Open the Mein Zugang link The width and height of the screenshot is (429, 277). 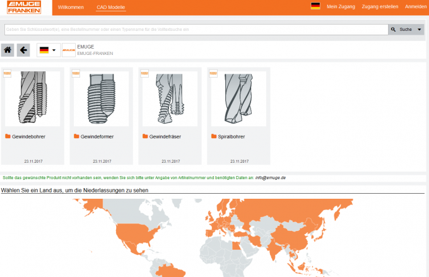(x=341, y=6)
